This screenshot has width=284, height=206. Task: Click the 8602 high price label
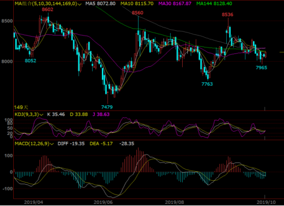pyautogui.click(x=48, y=9)
